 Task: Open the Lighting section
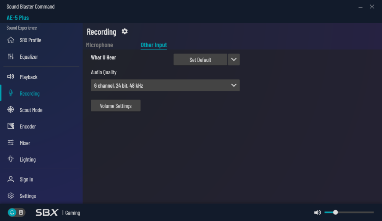point(28,160)
